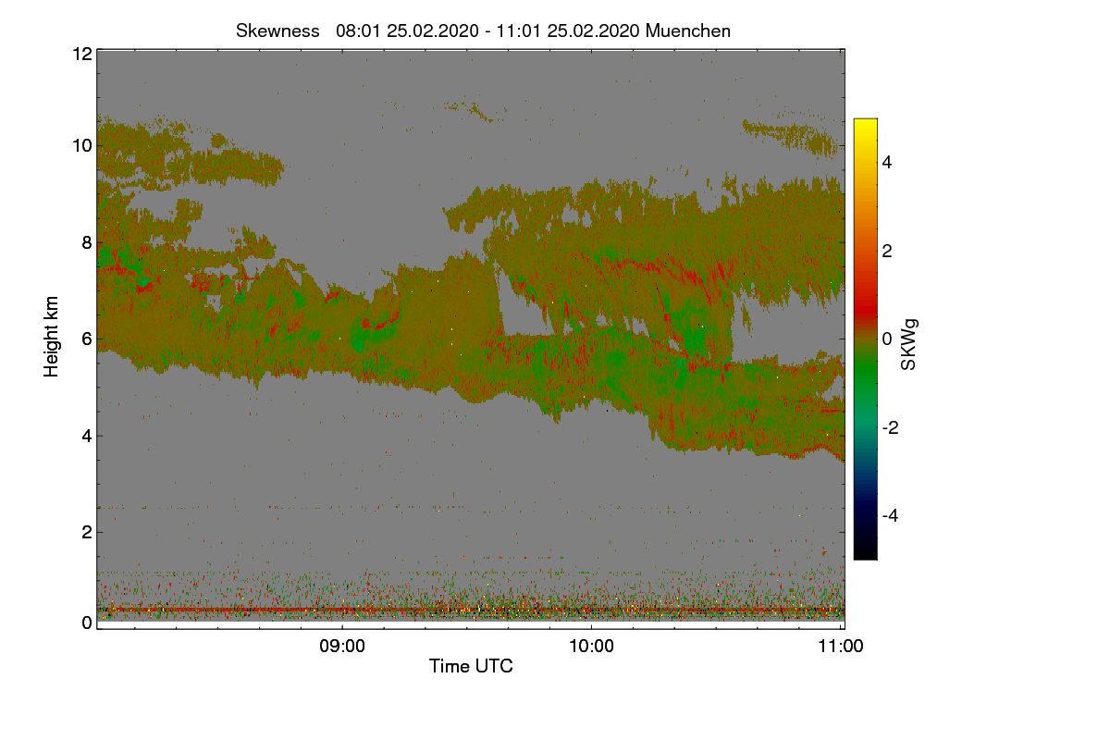Click the colorbar value 2
Image resolution: width=1110 pixels, height=740 pixels.
pos(887,251)
